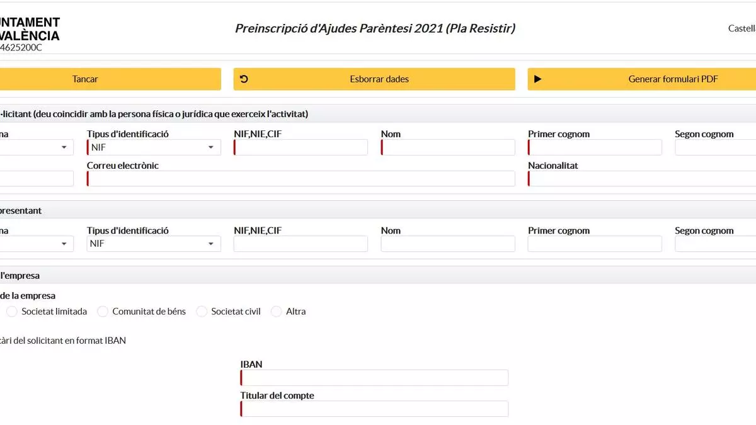Image resolution: width=756 pixels, height=425 pixels.
Task: Select the Comunitat de béns radio option
Action: click(103, 312)
